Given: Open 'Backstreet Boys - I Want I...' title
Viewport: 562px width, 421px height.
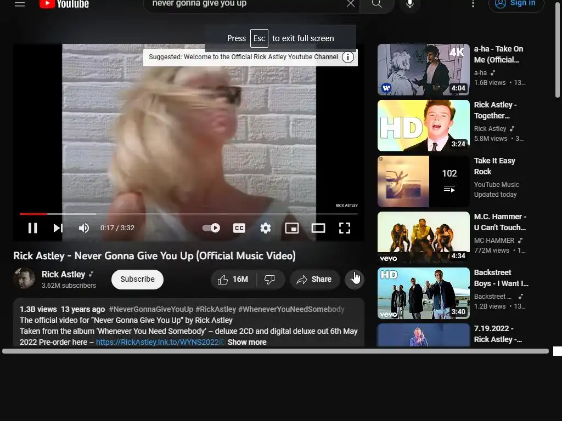Looking at the screenshot, I should [501, 278].
